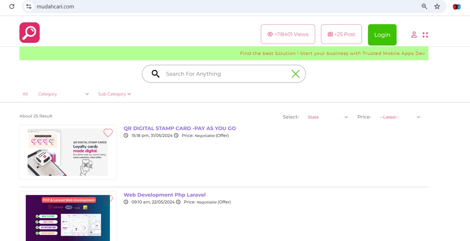Click Price Negotiable text of Laravel listing
The width and height of the screenshot is (470, 241).
tap(207, 202)
